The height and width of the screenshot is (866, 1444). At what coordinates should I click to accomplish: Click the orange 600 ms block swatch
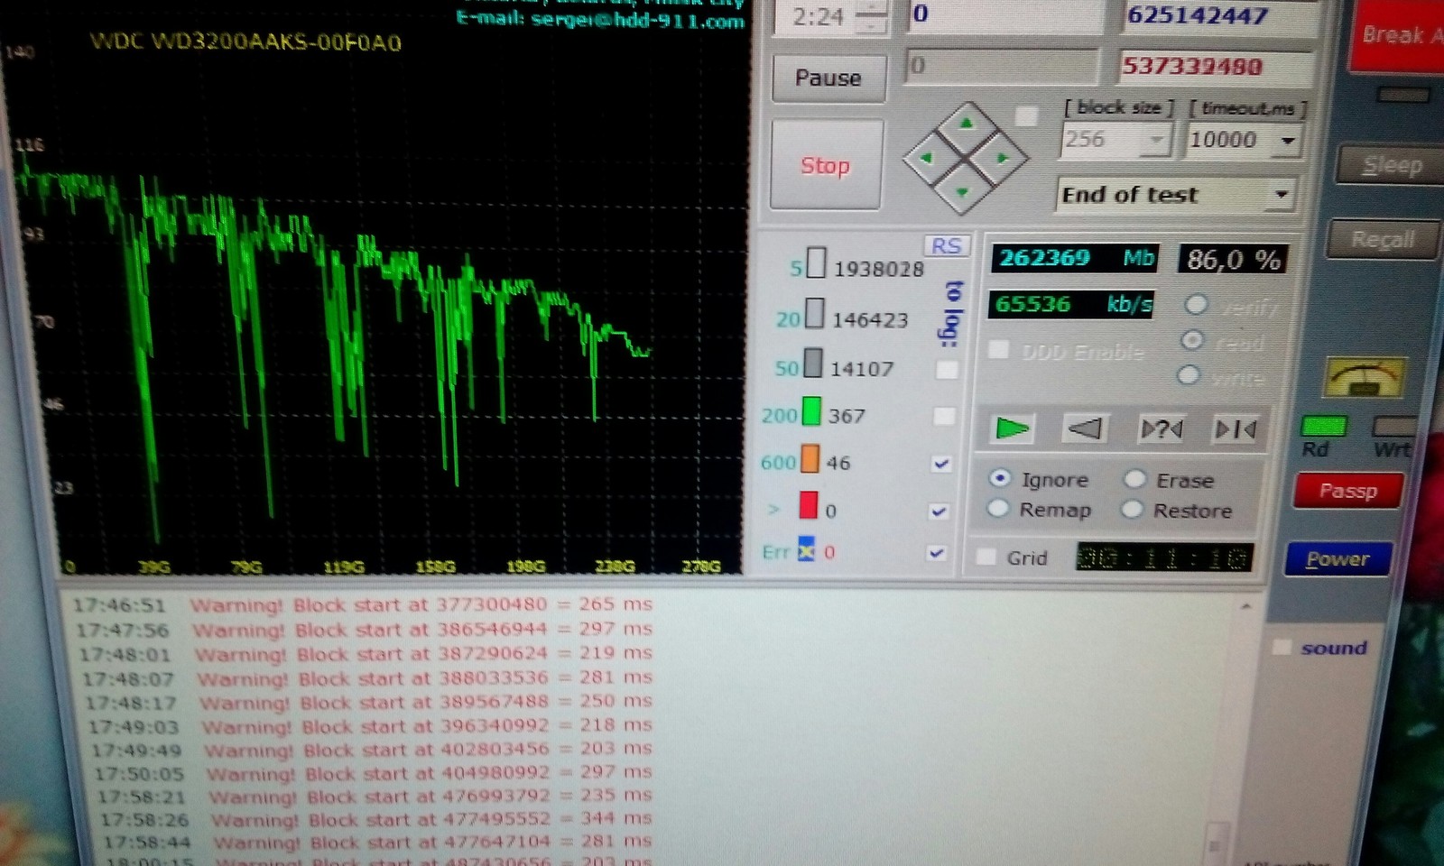tap(810, 458)
